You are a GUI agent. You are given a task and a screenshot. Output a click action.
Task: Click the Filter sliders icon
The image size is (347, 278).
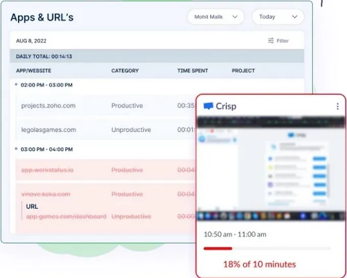click(x=271, y=41)
